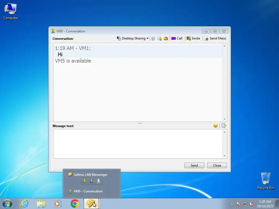The image size is (279, 209).
Task: Click the VM5 Conversation title bar user icon
Action: click(x=53, y=31)
